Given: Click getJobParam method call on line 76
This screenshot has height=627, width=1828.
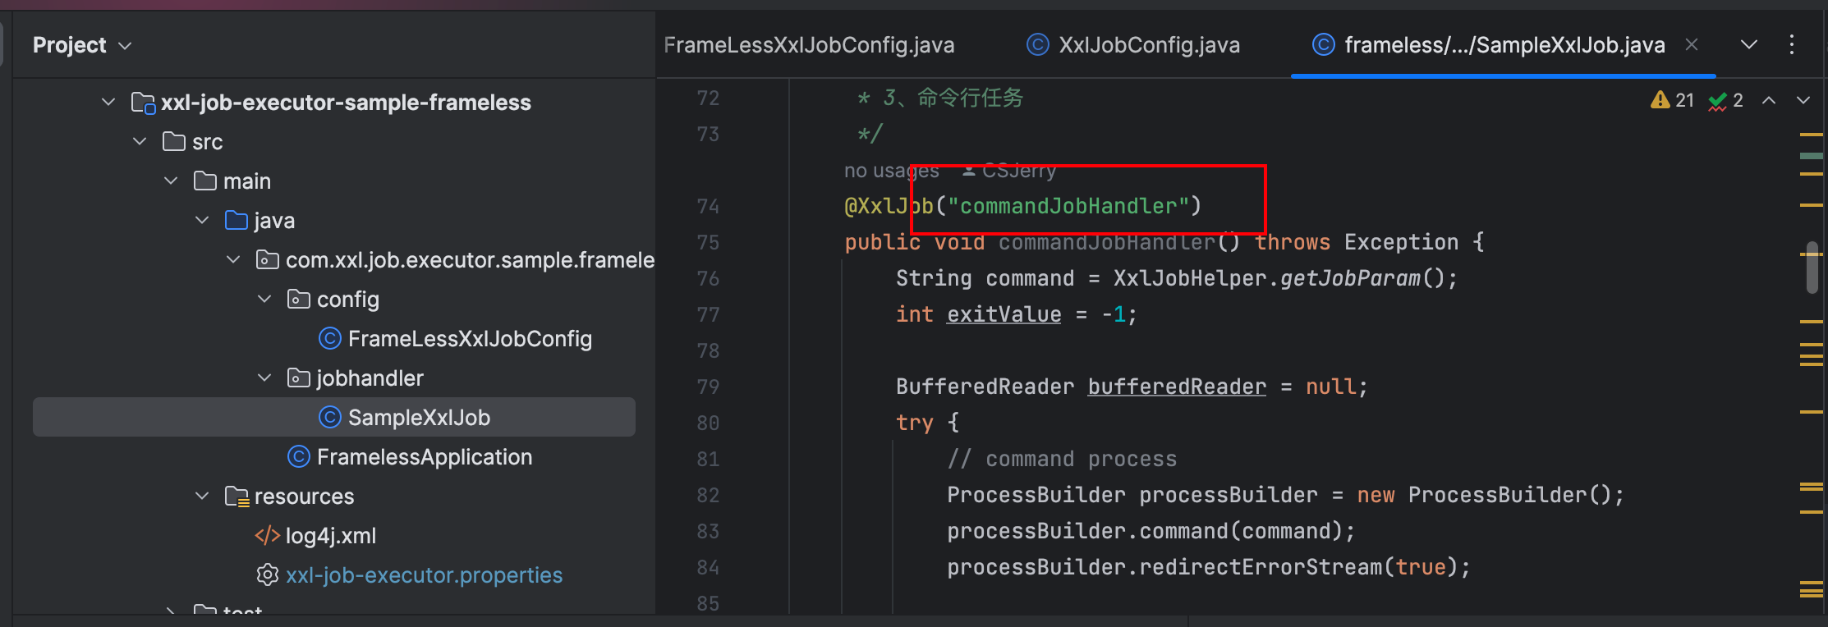Looking at the screenshot, I should 1350,278.
